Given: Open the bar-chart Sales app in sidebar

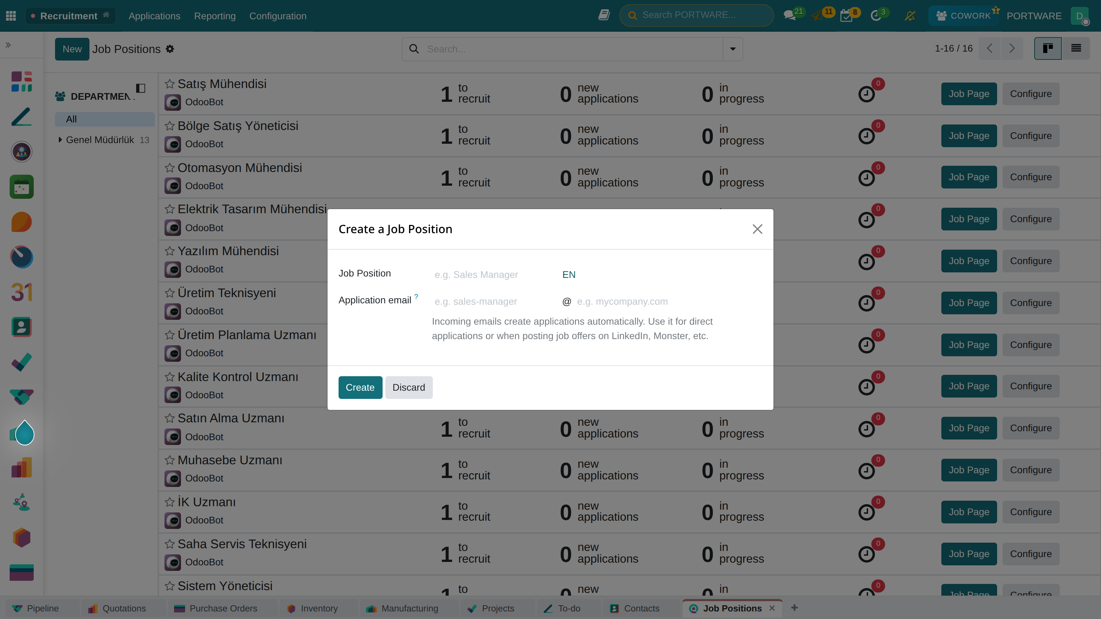Looking at the screenshot, I should tap(21, 468).
